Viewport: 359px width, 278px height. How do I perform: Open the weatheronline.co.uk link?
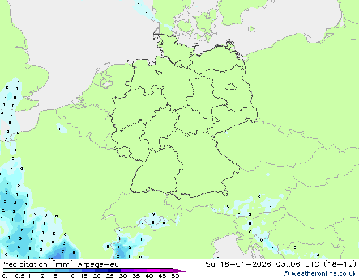pos(320,273)
